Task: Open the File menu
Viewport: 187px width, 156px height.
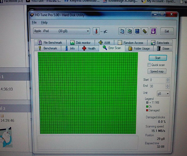Action: pyautogui.click(x=34, y=22)
